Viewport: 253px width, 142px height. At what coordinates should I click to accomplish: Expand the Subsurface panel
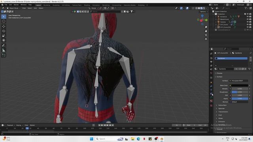(222, 105)
